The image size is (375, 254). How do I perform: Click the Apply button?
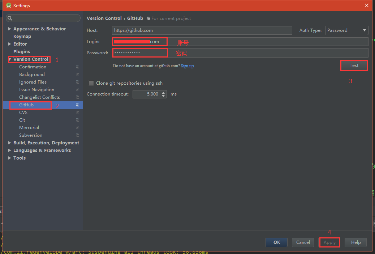[x=329, y=242]
